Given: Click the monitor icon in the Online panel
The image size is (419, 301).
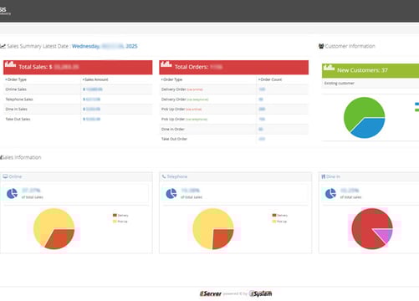Looking at the screenshot, I should click(x=5, y=176).
